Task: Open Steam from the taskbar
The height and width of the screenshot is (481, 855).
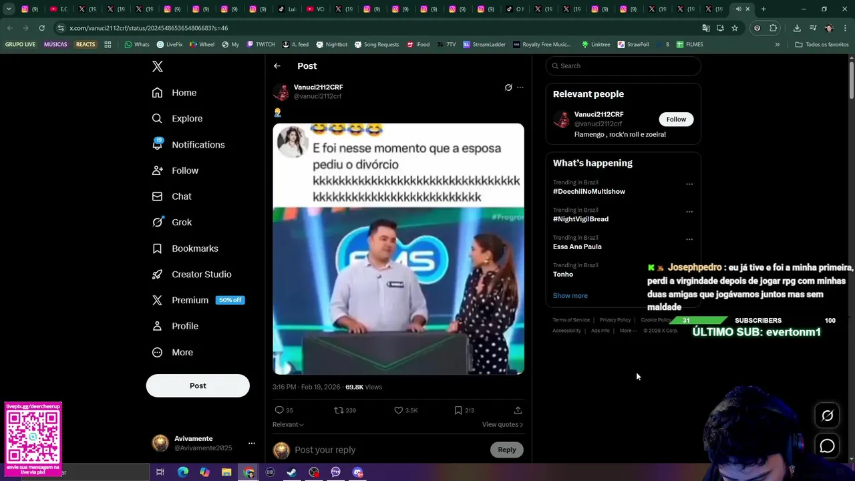Action: click(x=292, y=472)
